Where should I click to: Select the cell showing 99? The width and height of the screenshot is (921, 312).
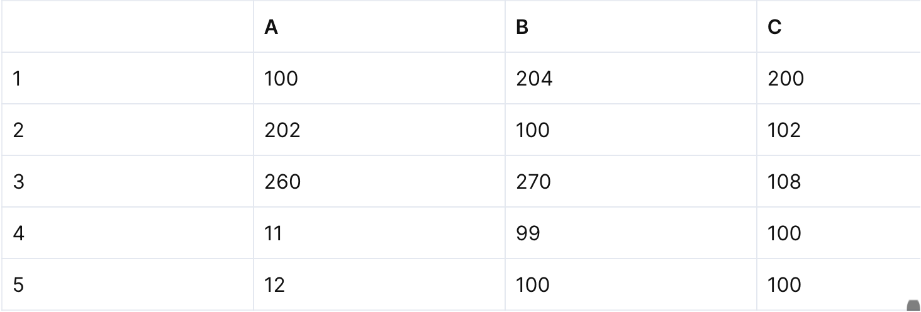coord(630,233)
